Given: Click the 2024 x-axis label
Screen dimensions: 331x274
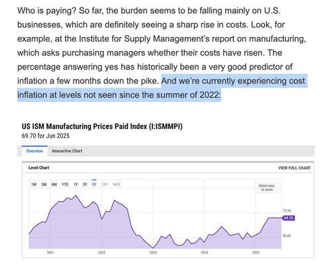Looking at the screenshot, I should 205,252.
